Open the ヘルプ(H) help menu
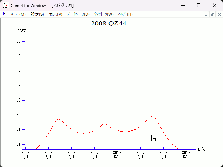223x167 pixels. tap(125, 14)
